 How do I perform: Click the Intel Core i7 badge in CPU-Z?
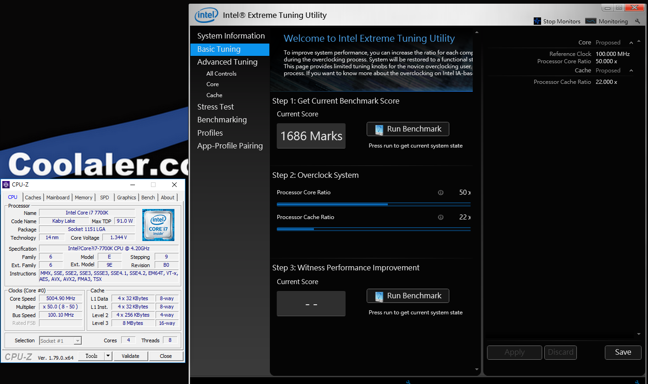(158, 225)
